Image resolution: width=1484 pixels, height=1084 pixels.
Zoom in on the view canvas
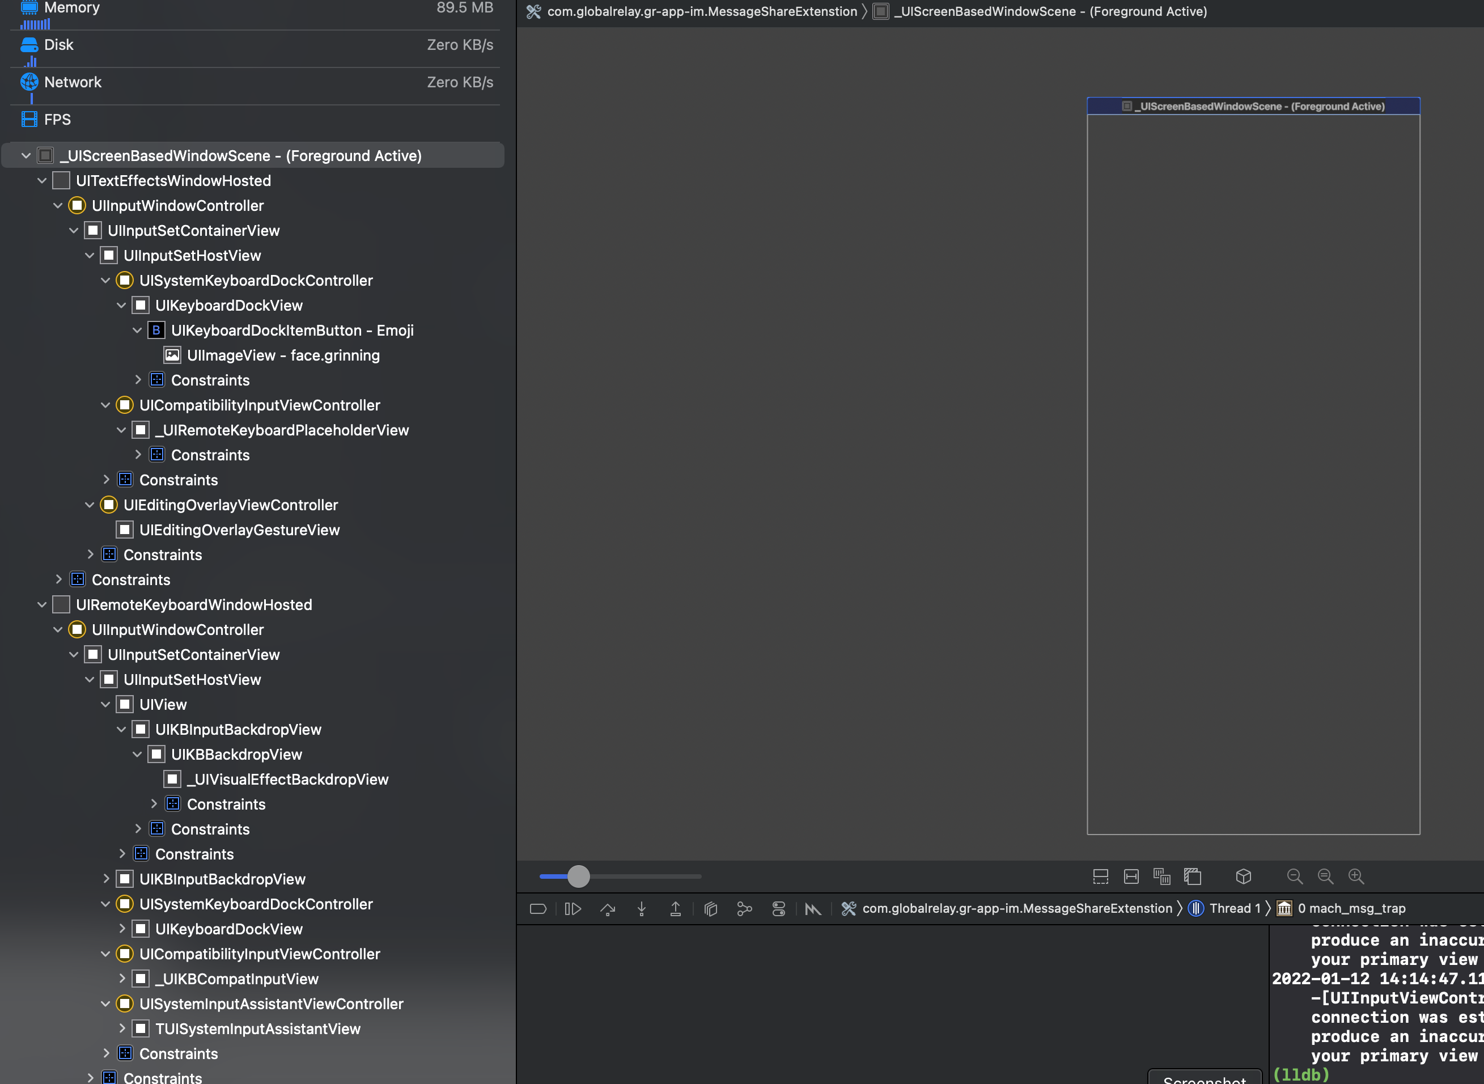coord(1356,876)
